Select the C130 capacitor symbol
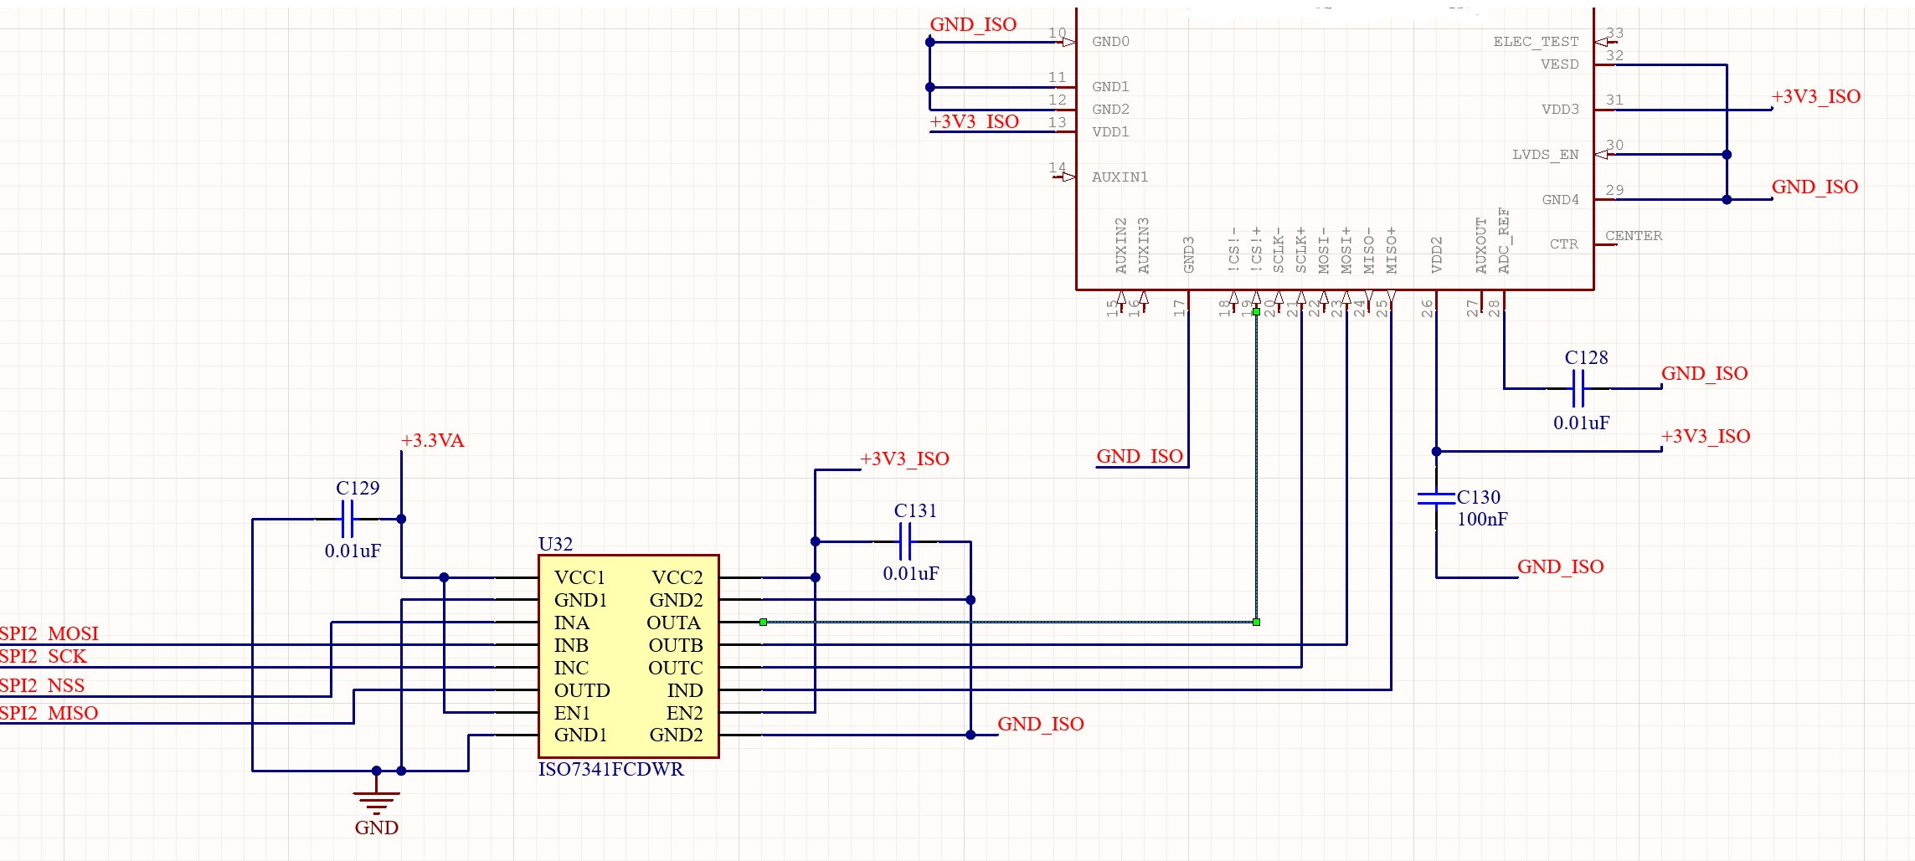 click(1436, 498)
